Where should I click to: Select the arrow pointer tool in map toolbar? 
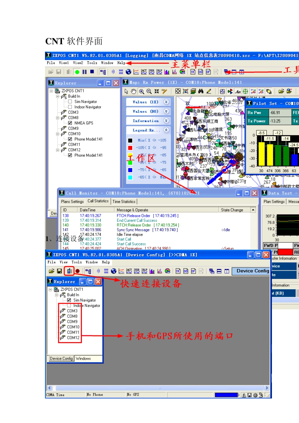pyautogui.click(x=126, y=91)
